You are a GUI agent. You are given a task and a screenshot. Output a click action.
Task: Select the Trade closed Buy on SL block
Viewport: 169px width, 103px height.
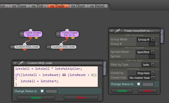pyautogui.click(x=33, y=34)
